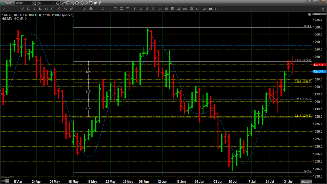Share chart via Facebook icon
Viewport: 327px width, 184px height.
point(100,3)
